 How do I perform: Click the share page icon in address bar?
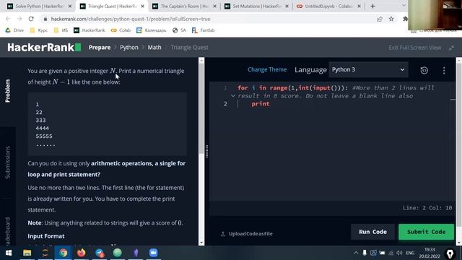point(380,19)
